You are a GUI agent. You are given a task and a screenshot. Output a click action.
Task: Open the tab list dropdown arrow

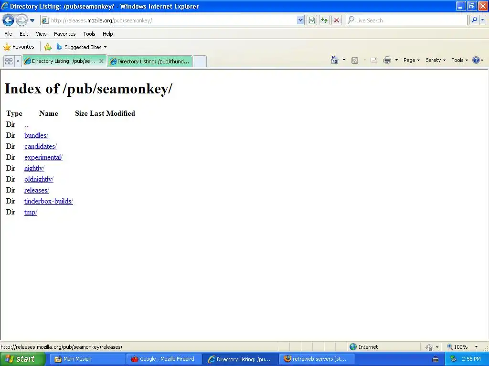pos(18,61)
